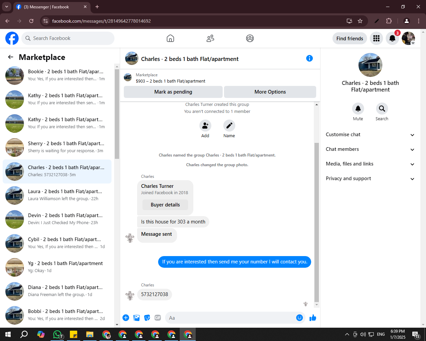This screenshot has height=341, width=426.
Task: Open Windows notification center
Action: tap(416, 334)
